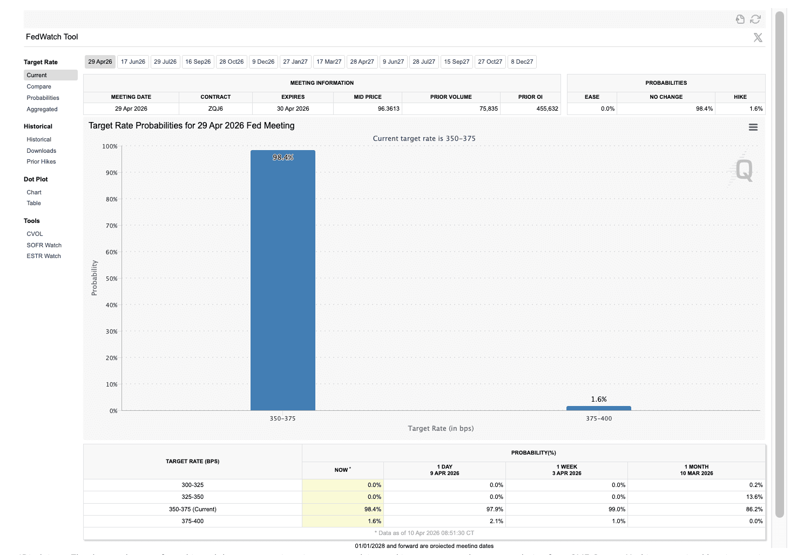The image size is (797, 555).
Task: Open the chart hamburger menu
Action: [753, 127]
